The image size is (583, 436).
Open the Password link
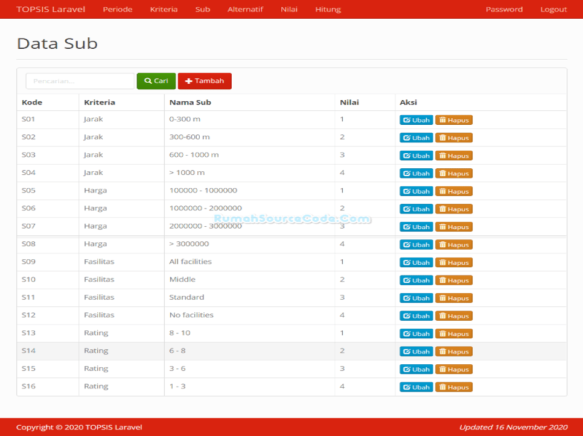click(x=504, y=9)
